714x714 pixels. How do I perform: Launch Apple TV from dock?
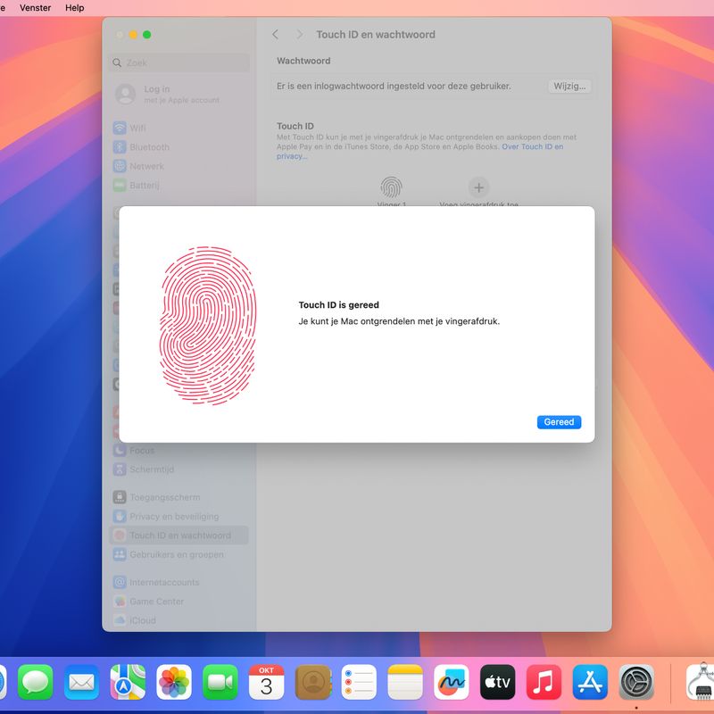[498, 683]
